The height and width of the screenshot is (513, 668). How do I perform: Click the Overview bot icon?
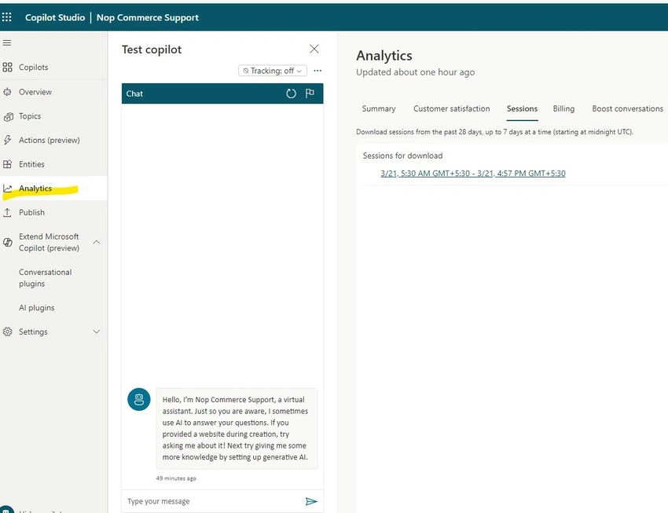7,92
